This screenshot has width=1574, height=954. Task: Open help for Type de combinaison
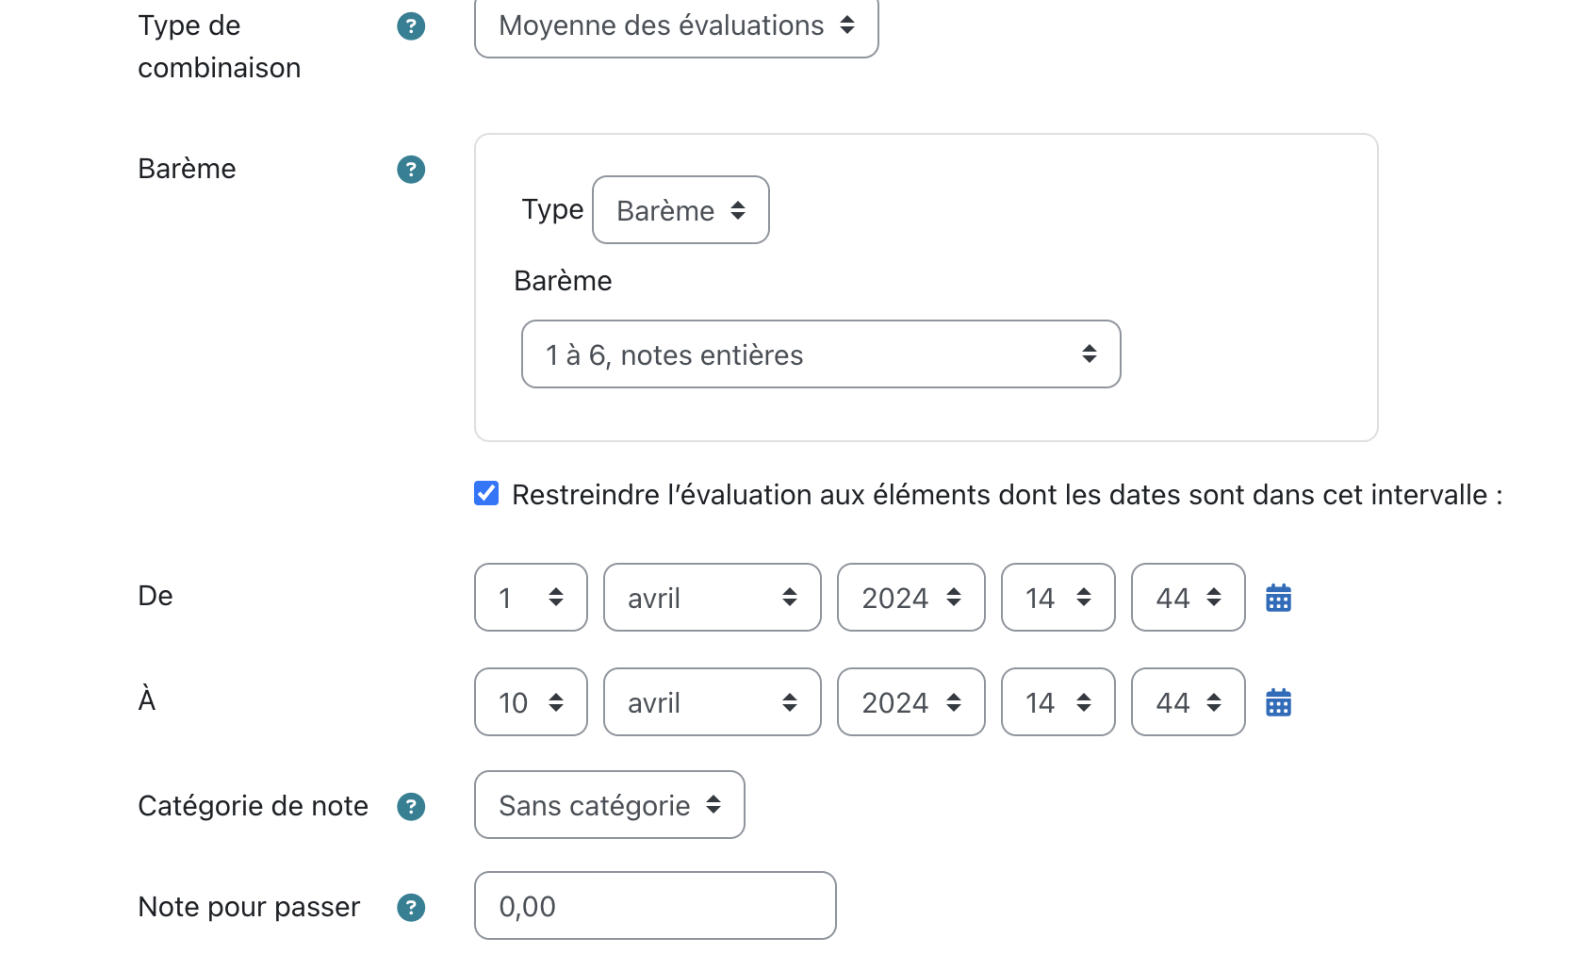point(411,26)
